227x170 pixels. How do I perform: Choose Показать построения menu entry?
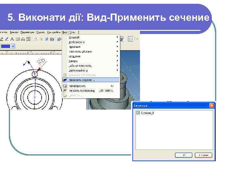tap(91, 91)
